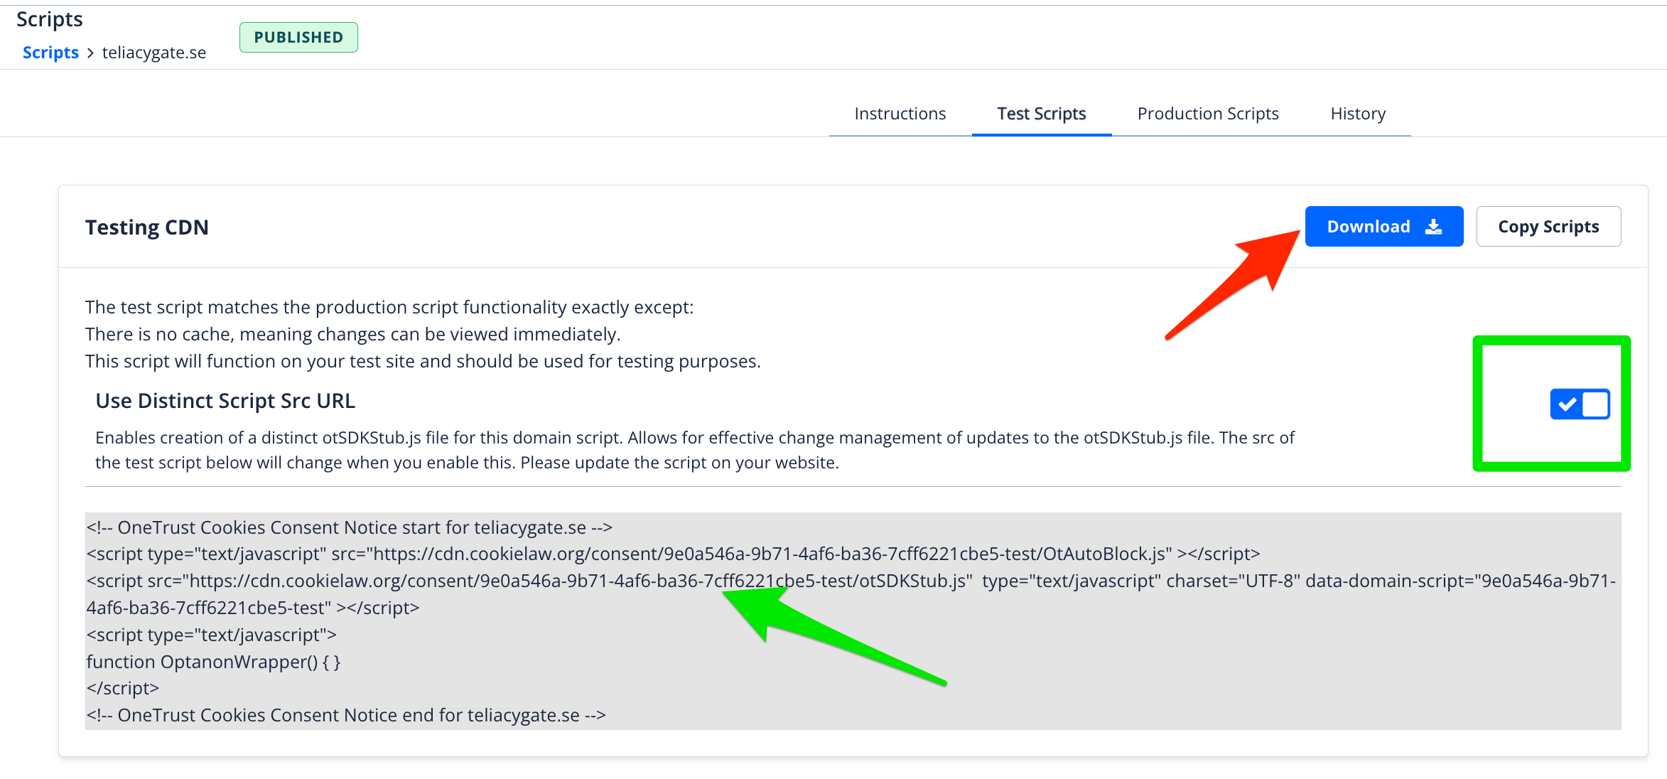Click the download arrow icon
The image size is (1667, 779).
1433,227
